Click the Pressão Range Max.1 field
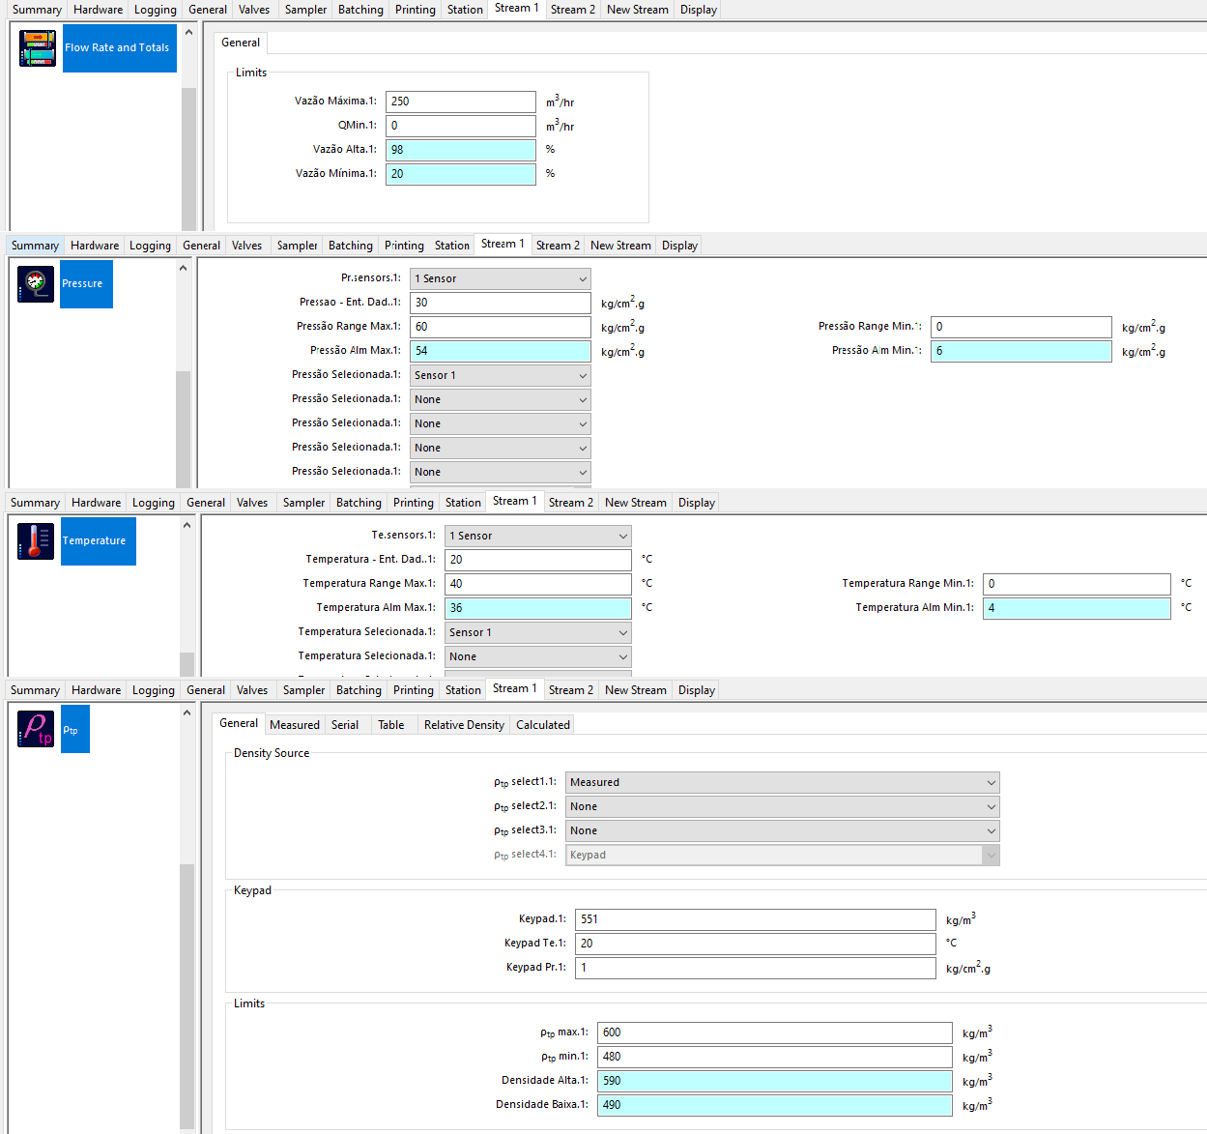Viewport: 1207px width, 1134px height. [501, 327]
